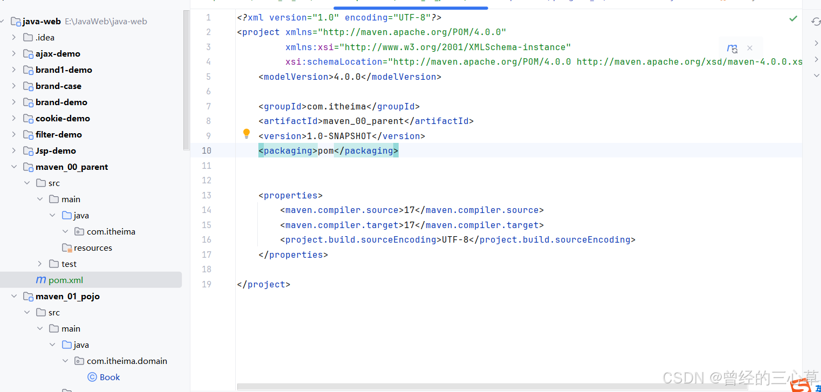The width and height of the screenshot is (821, 392).
Task: Expand the Jsp-demo module
Action: [x=14, y=150]
